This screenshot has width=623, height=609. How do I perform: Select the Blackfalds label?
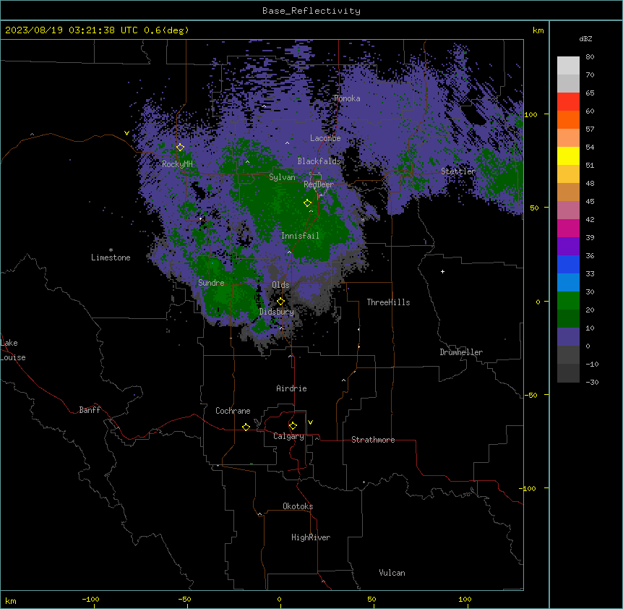click(x=319, y=161)
